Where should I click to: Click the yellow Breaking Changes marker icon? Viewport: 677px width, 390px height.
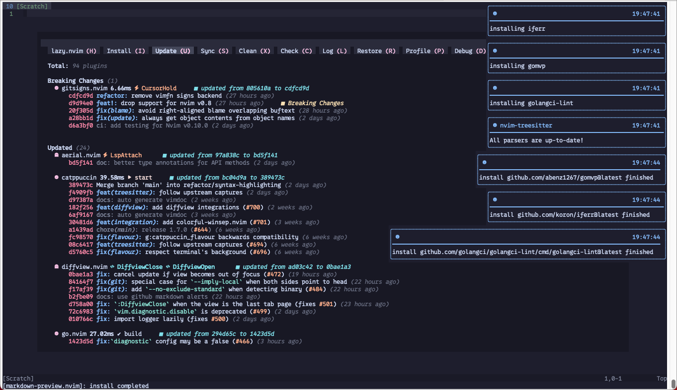pyautogui.click(x=283, y=103)
